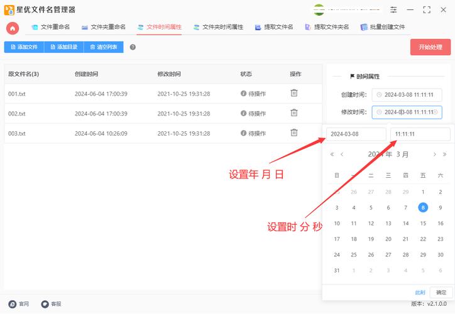Viewport: 455px width, 314px height.
Task: Switch to 批量创建文件 tab
Action: [383, 27]
